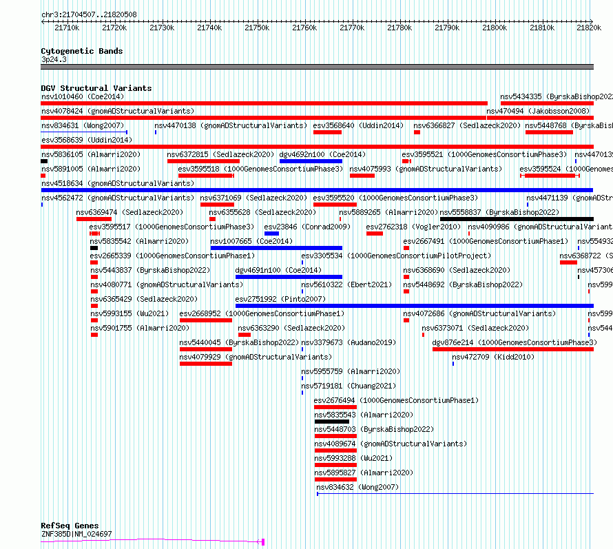Click the nsv6372815 (Sedlazeck2020) label
Viewport: 613px width, 549px height.
point(220,154)
